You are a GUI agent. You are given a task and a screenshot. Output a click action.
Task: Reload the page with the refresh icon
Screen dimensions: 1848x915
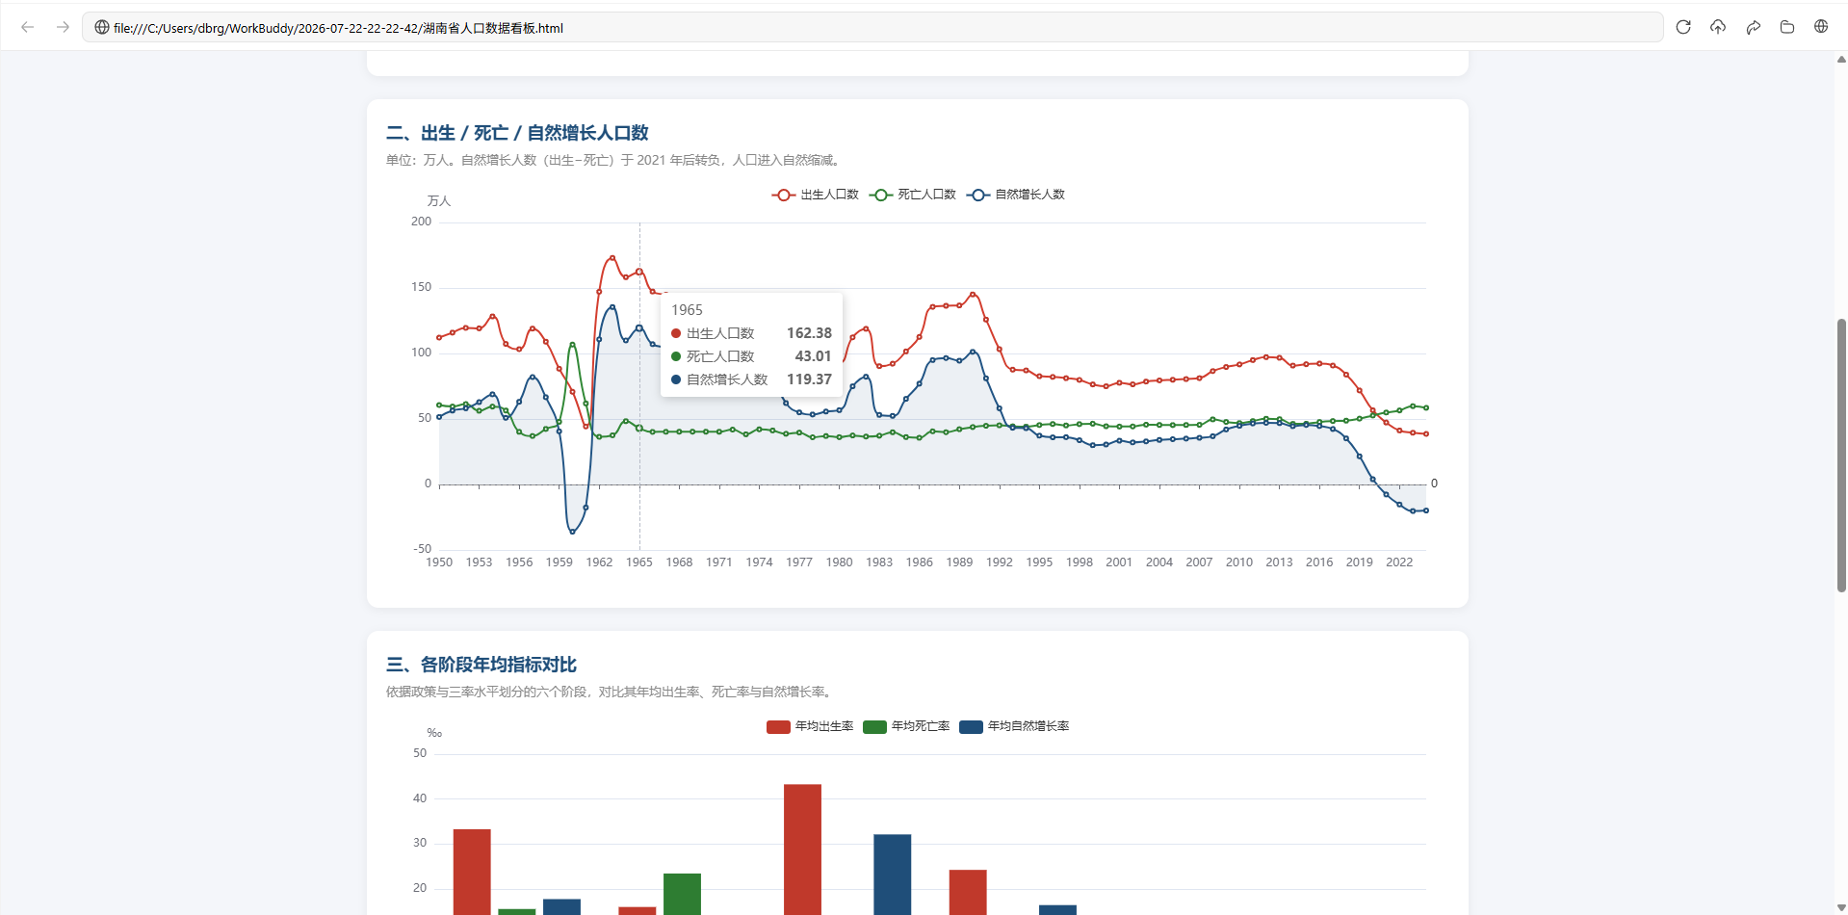(x=1683, y=27)
